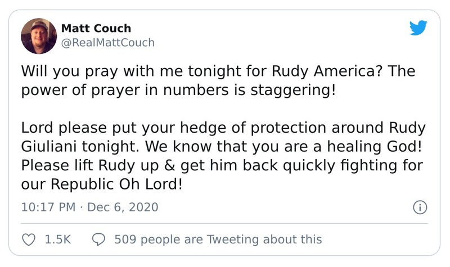Screen dimensions: 450x267
Task: Click the reply speech bubble icon
Action: point(98,239)
